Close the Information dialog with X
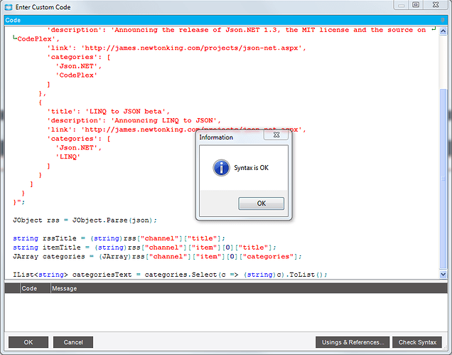The image size is (452, 355). click(x=276, y=134)
